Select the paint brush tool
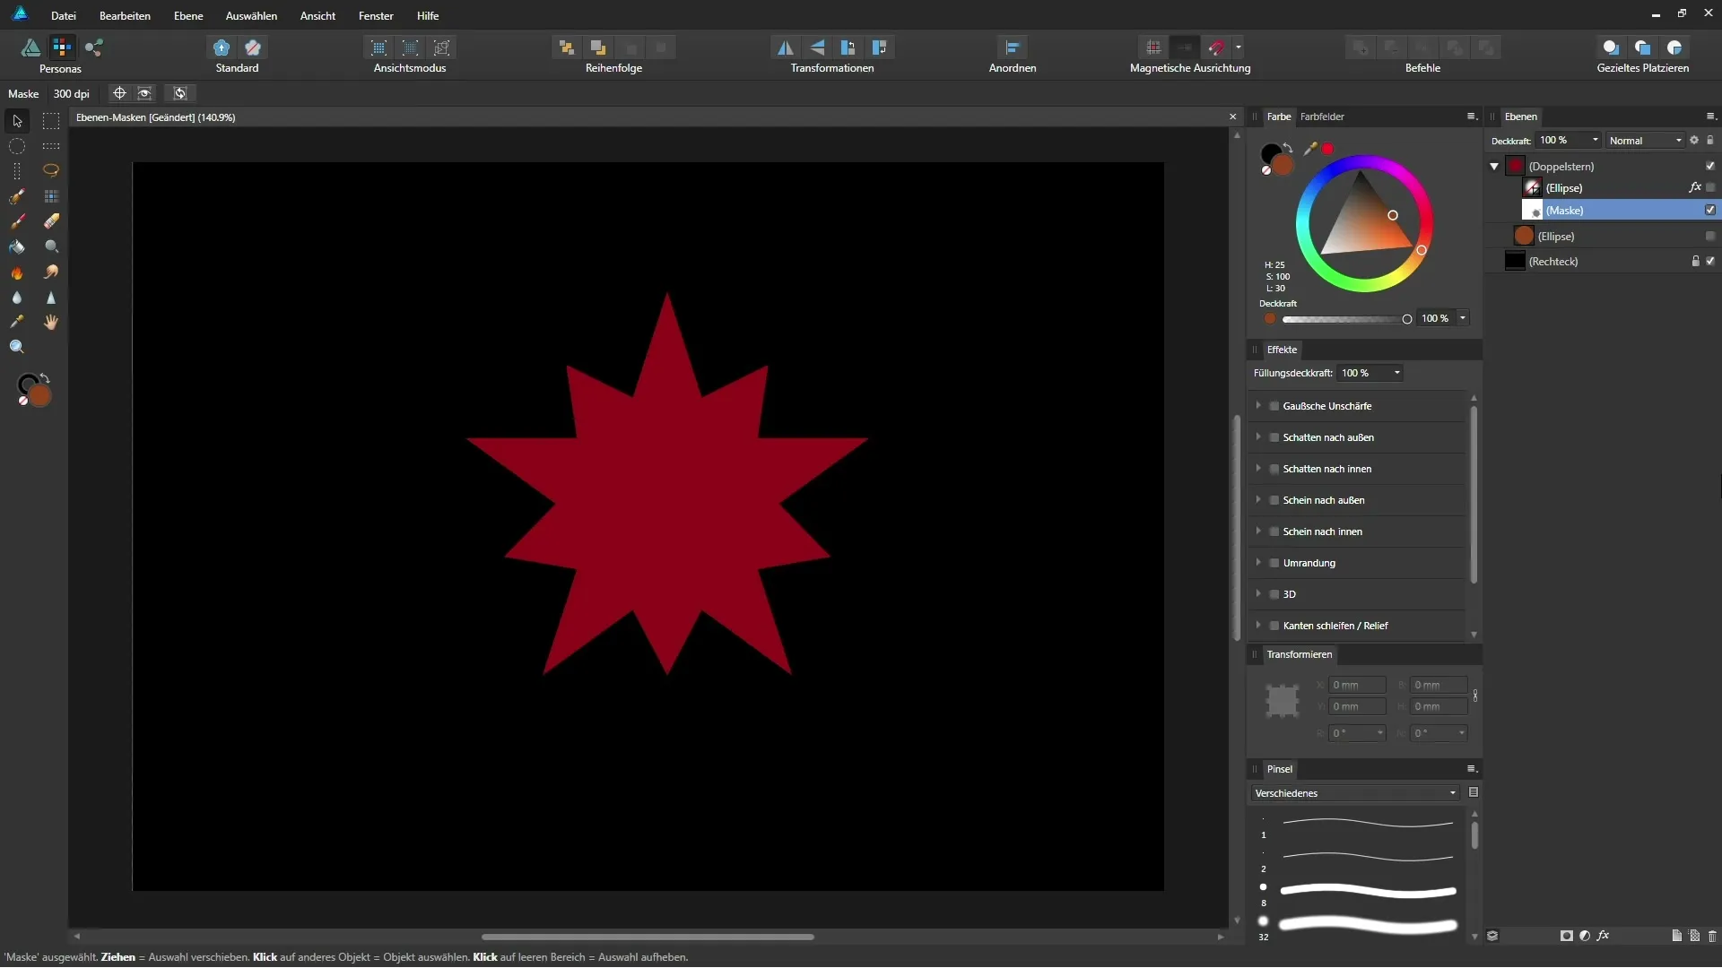Screen dimensions: 1722x968 point(17,221)
